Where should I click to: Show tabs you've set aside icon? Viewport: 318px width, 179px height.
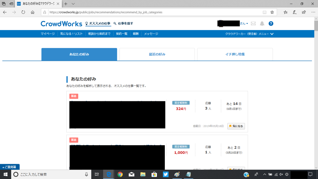(x=4, y=4)
